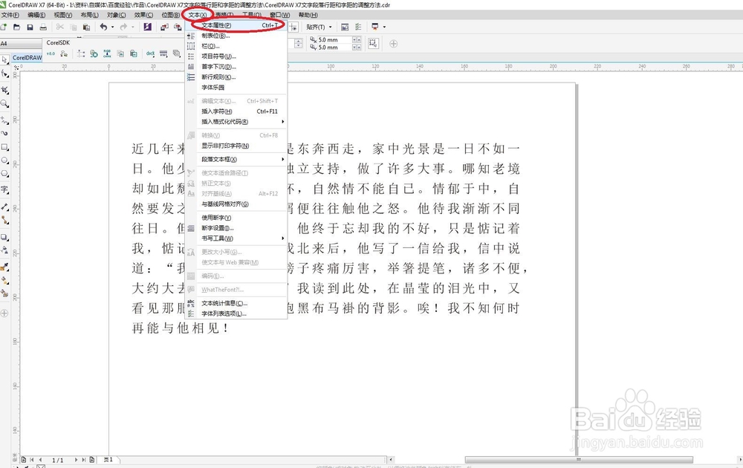Click the purple application launcher icon
Image resolution: width=743 pixels, height=468 pixels.
pyautogui.click(x=147, y=27)
